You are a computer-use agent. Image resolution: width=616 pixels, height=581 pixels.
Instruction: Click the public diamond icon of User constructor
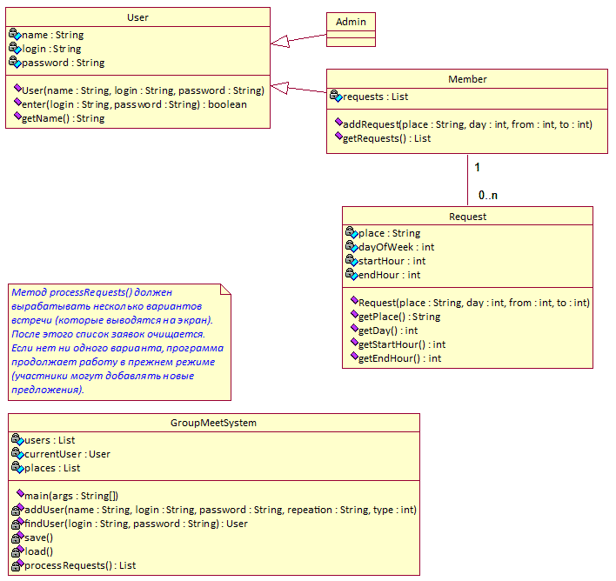(17, 88)
